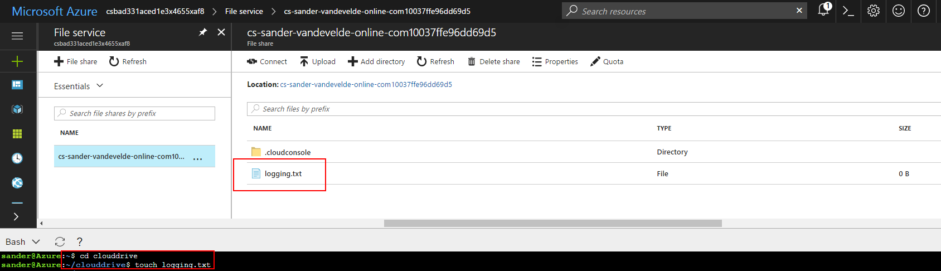The image size is (941, 271).
Task: Open context menu for the file share row
Action: pyautogui.click(x=197, y=158)
